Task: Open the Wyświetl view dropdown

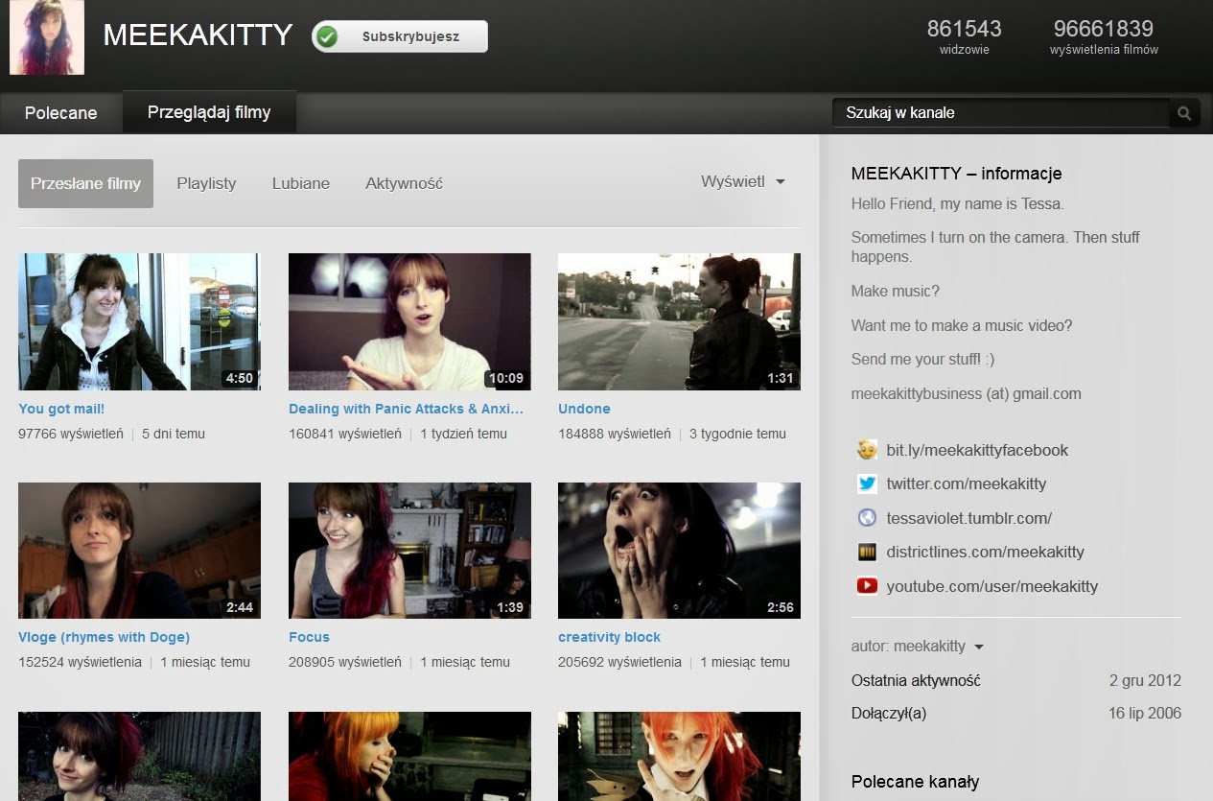Action: pos(743,181)
